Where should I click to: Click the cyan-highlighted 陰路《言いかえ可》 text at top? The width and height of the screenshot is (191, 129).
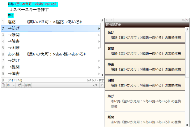click(x=33, y=4)
